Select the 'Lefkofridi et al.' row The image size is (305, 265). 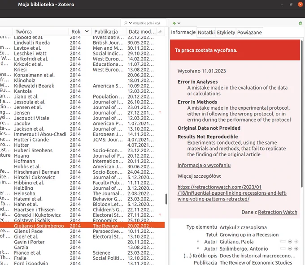[x=82, y=59]
